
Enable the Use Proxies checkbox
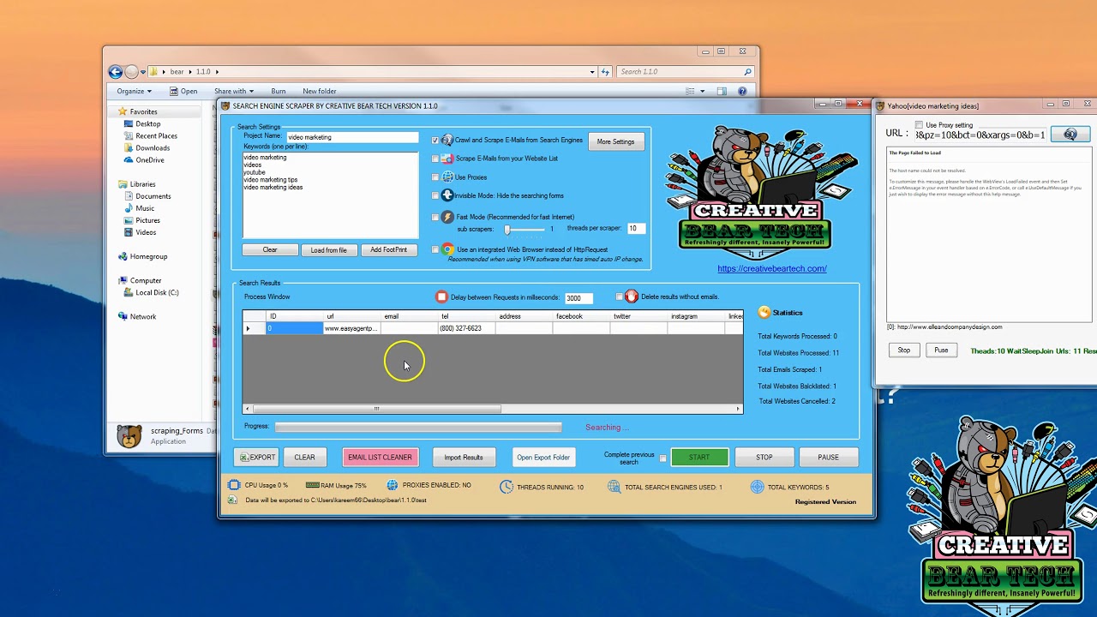pos(435,177)
